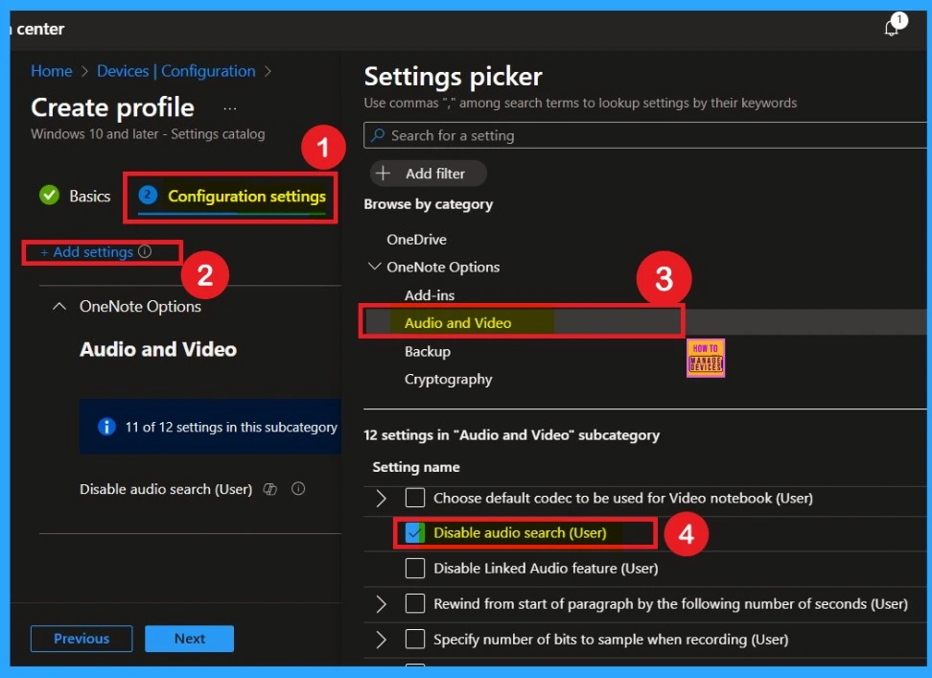Viewport: 932px width, 678px height.
Task: Collapse OneNote Options section in profile
Action: 59,307
